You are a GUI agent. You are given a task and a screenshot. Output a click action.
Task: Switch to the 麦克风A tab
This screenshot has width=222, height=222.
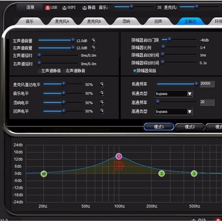pos(62,22)
